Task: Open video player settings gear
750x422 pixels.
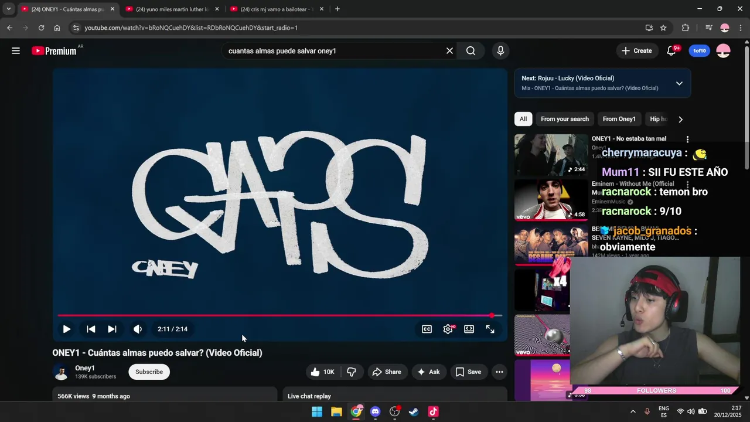Action: coord(448,329)
